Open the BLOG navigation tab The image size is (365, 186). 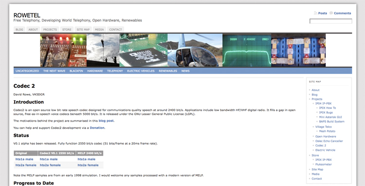tap(19, 30)
